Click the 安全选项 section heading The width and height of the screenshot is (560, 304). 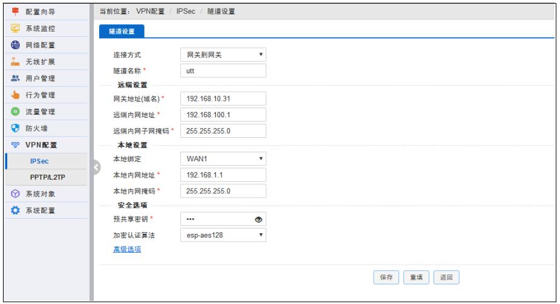click(x=132, y=205)
